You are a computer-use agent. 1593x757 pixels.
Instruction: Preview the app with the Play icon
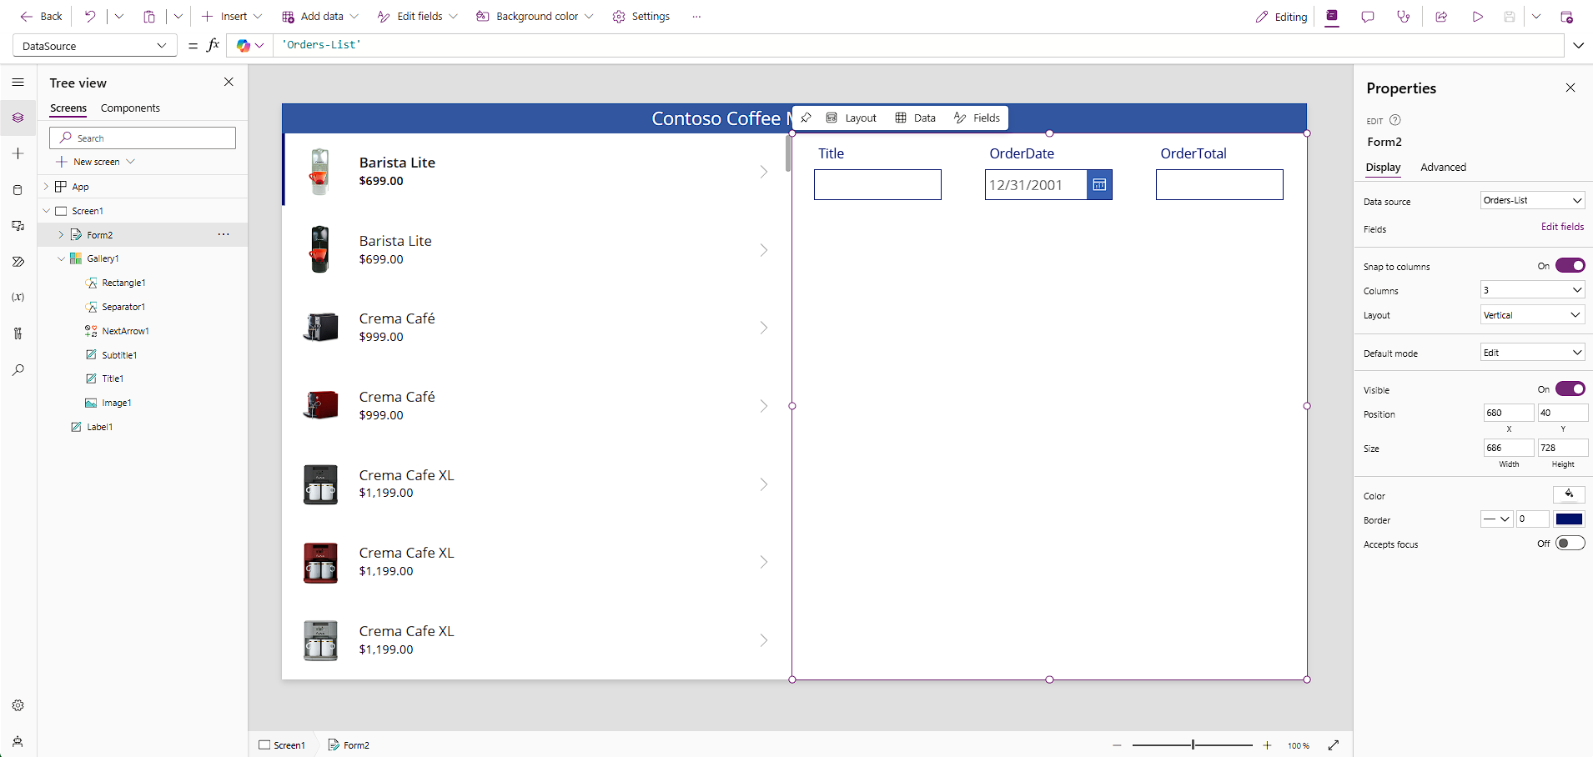click(x=1477, y=17)
